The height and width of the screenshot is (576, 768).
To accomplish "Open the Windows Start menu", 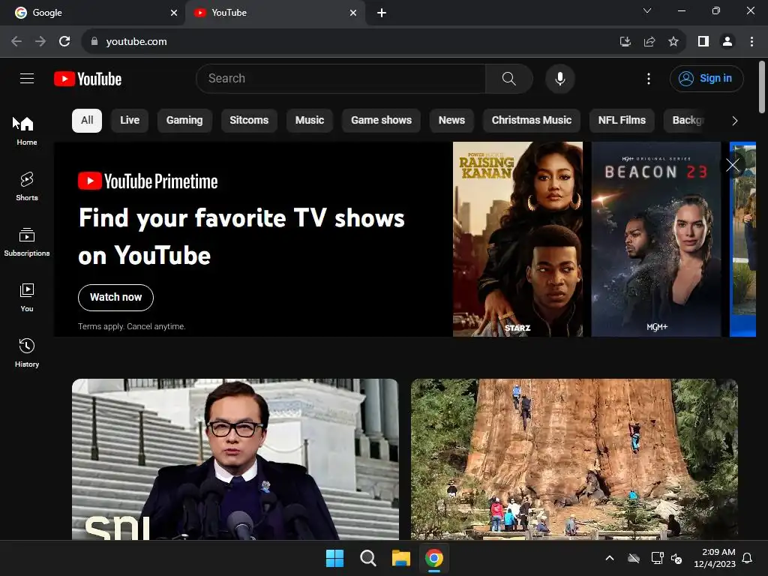I will tap(334, 558).
